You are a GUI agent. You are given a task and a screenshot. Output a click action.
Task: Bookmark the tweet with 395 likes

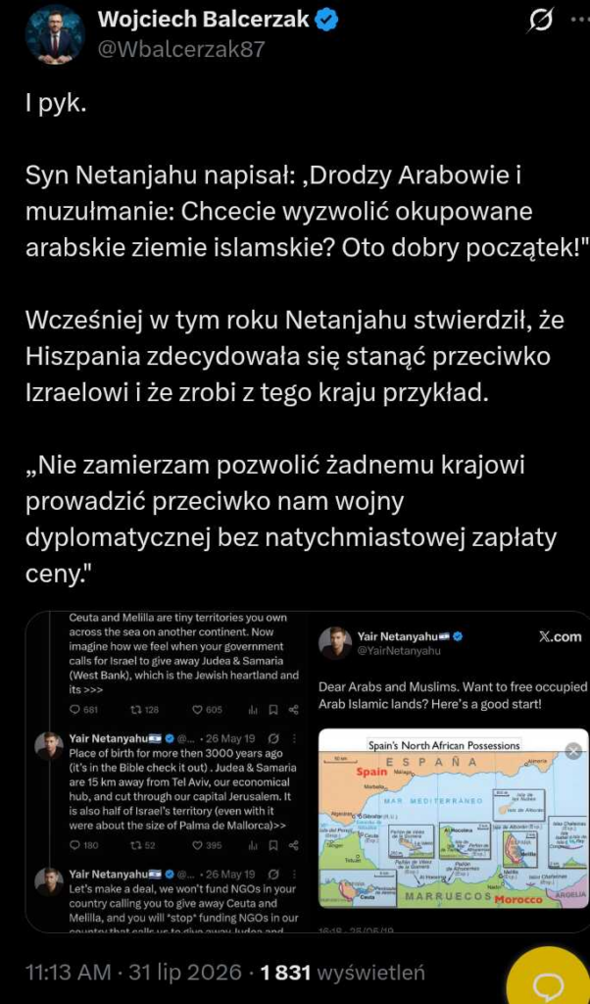(273, 845)
